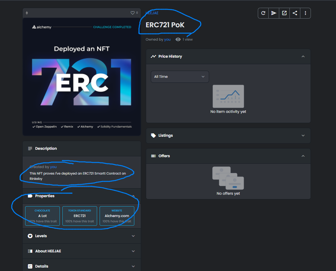The width and height of the screenshot is (336, 271).
Task: Click the Details header label
Action: click(x=42, y=266)
